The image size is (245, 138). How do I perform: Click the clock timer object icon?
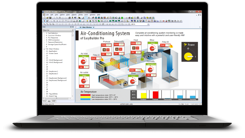coord(125,21)
